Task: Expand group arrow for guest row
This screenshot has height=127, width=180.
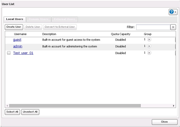Action: [x=149, y=40]
